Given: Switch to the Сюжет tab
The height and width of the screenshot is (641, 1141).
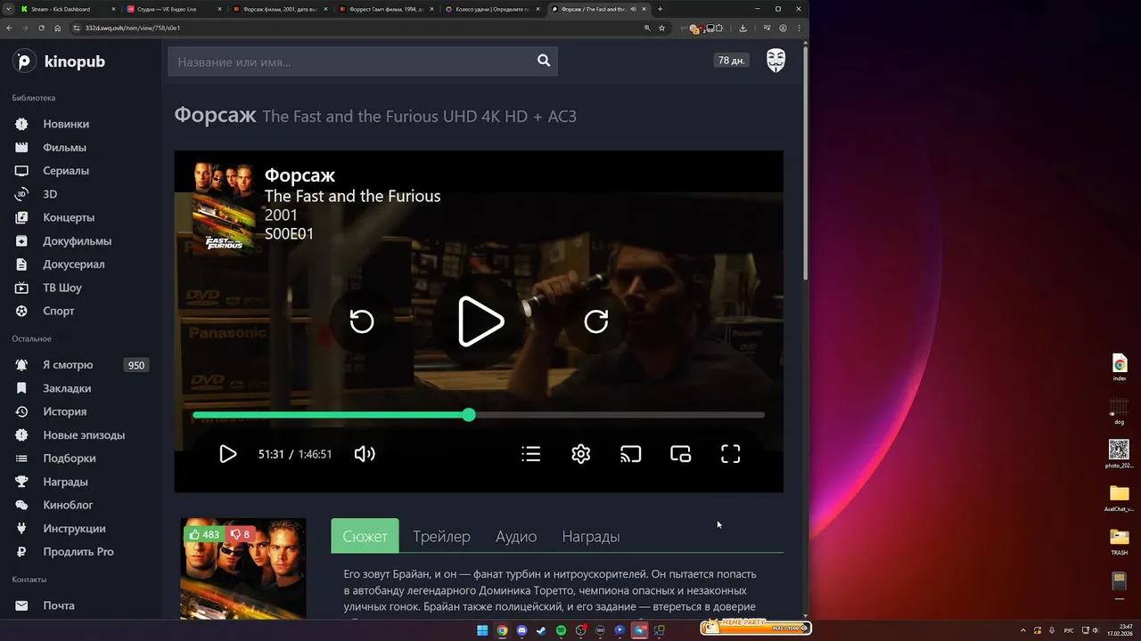Looking at the screenshot, I should [365, 536].
